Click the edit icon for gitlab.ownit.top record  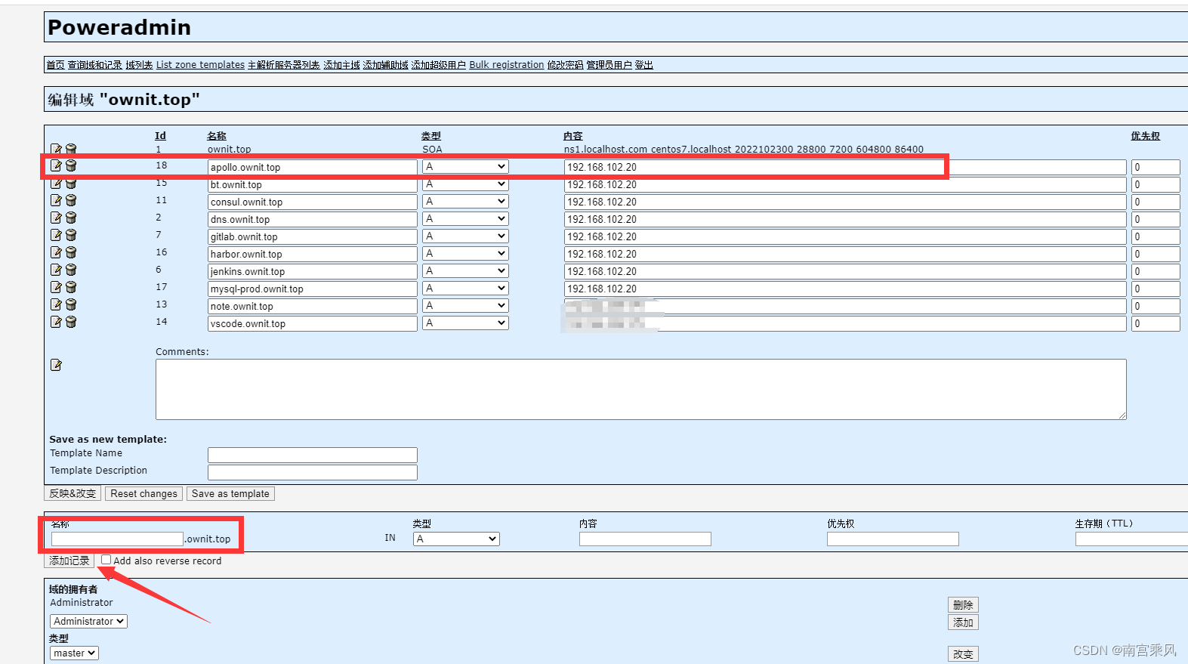[56, 235]
